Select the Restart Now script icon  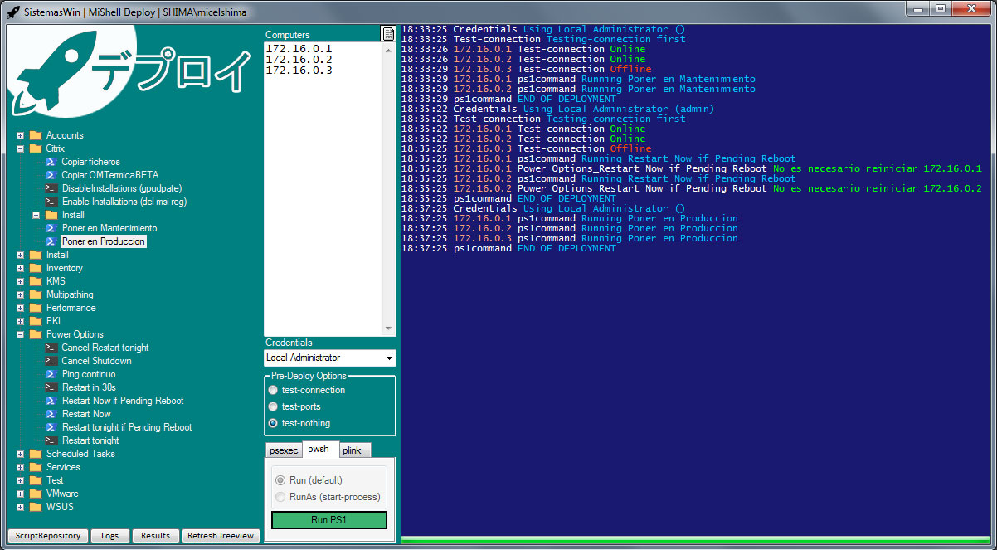click(x=50, y=414)
